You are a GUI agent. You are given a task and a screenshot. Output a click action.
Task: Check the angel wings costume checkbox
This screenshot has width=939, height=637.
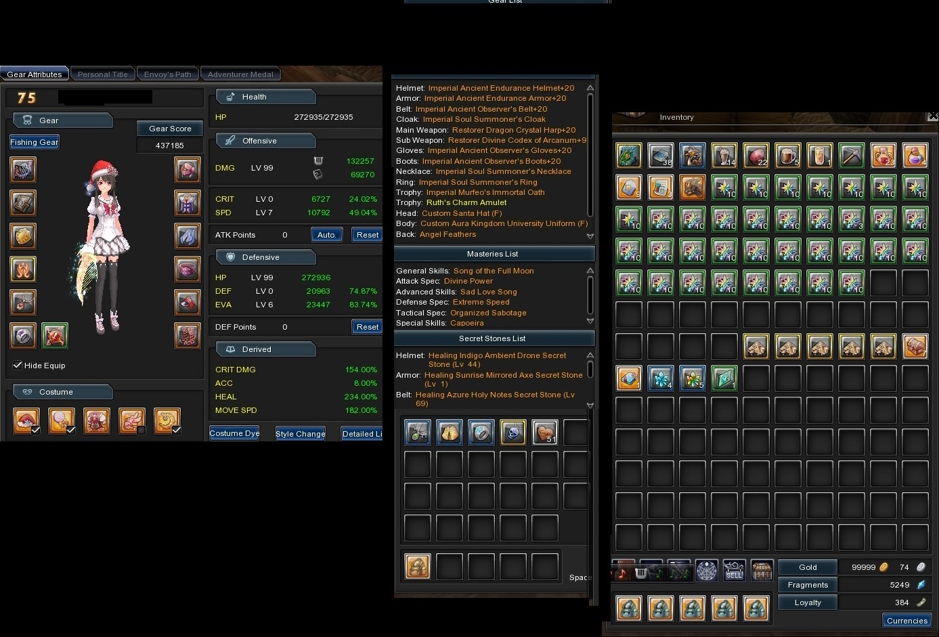pos(141,430)
